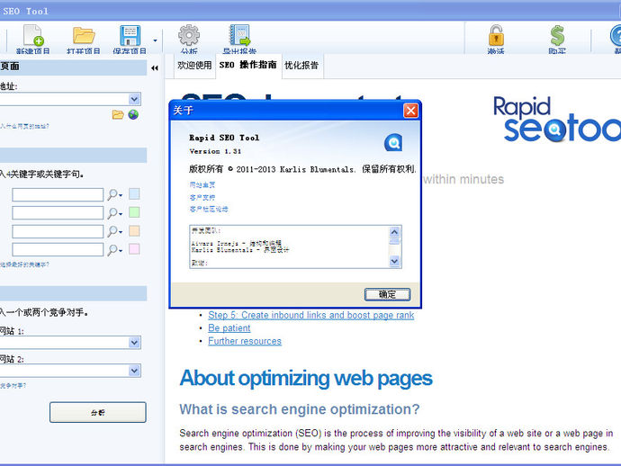Viewport: 621px width, 466px height.
Task: Click the first keyword input field
Action: coord(58,195)
